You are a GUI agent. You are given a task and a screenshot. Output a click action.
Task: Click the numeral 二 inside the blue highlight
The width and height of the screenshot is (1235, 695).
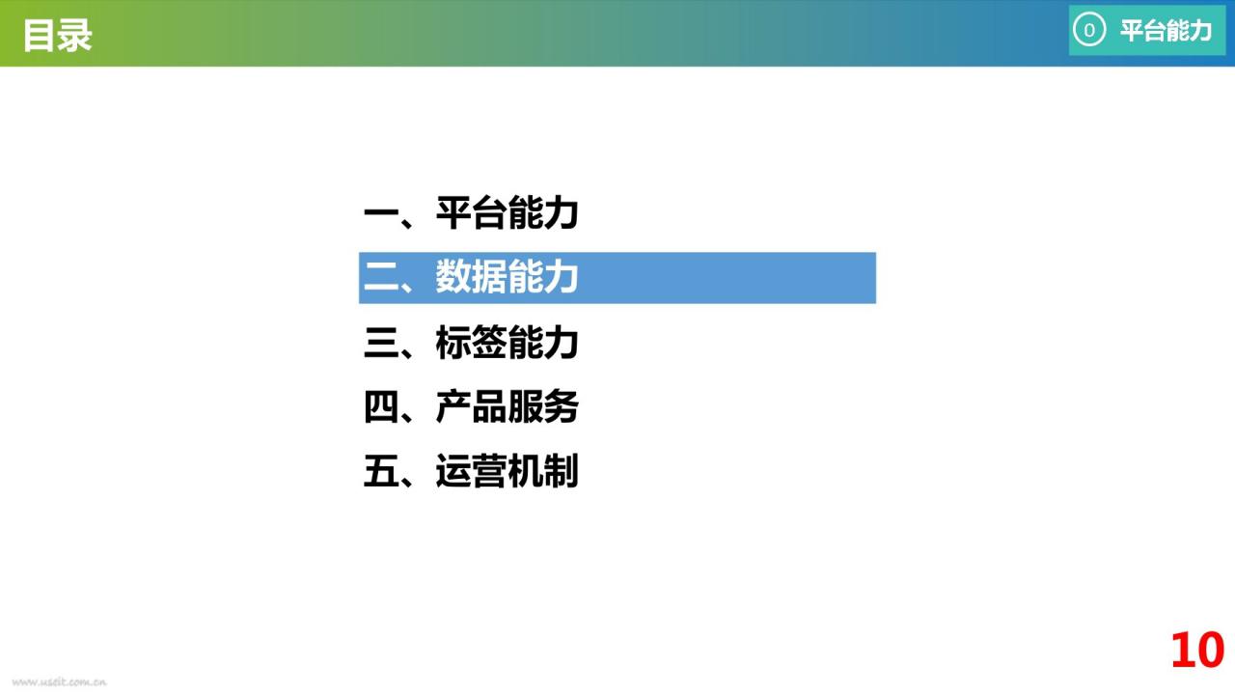tap(381, 279)
